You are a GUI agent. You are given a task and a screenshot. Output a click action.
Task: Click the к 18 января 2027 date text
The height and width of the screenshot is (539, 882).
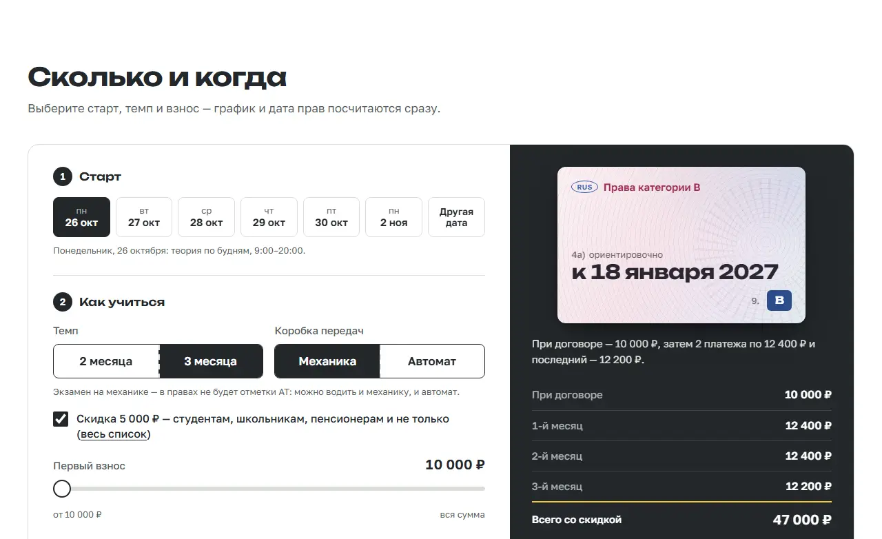[x=675, y=272]
